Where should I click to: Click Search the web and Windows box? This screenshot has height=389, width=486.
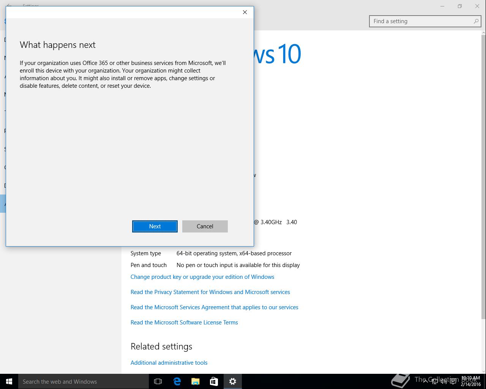coord(84,381)
